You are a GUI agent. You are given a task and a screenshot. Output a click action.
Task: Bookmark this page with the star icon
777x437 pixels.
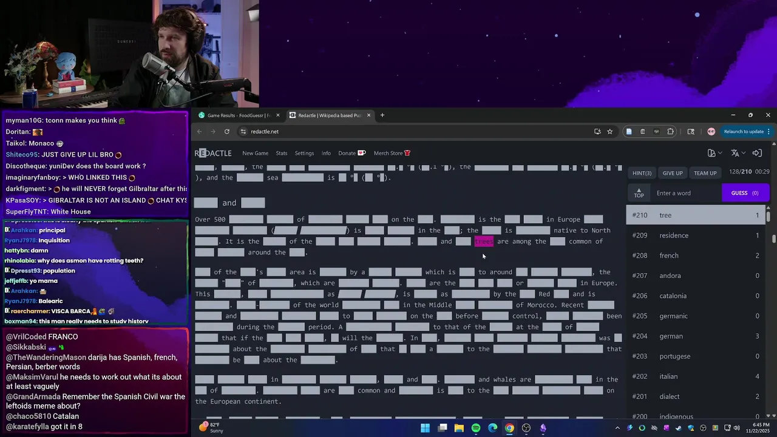click(x=610, y=132)
